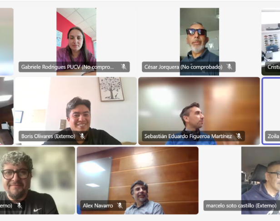Click the marcelo soto castillo (Externo) label

[241, 206]
